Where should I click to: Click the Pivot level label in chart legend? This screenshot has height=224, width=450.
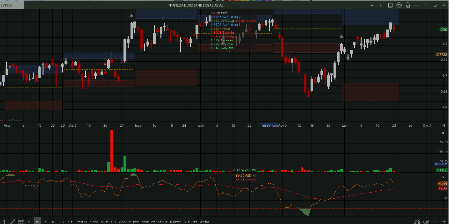pos(217,29)
